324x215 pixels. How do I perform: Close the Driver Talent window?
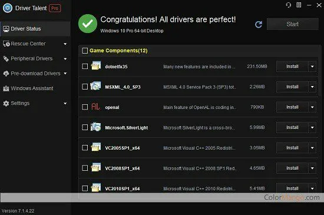319,5
